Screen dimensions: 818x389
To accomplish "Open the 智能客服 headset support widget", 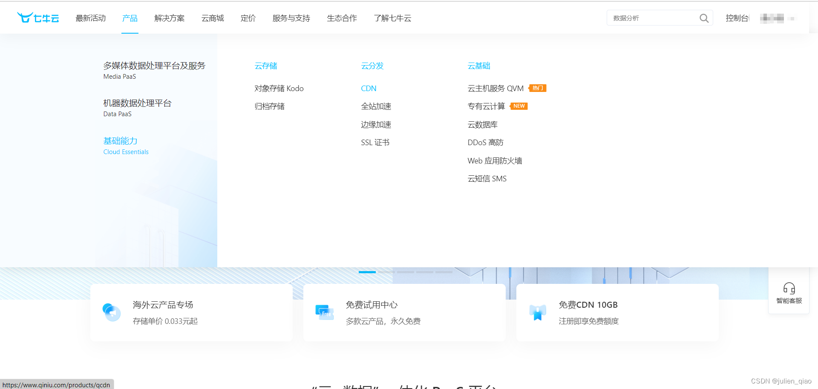I will tap(789, 293).
